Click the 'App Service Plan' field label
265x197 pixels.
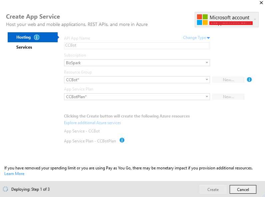tap(79, 89)
